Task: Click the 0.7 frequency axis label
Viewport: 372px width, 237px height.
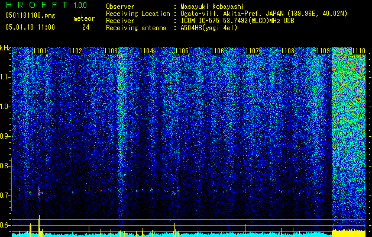Action: point(5,196)
